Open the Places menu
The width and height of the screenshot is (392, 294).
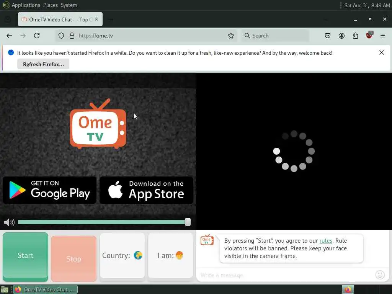[x=51, y=5]
